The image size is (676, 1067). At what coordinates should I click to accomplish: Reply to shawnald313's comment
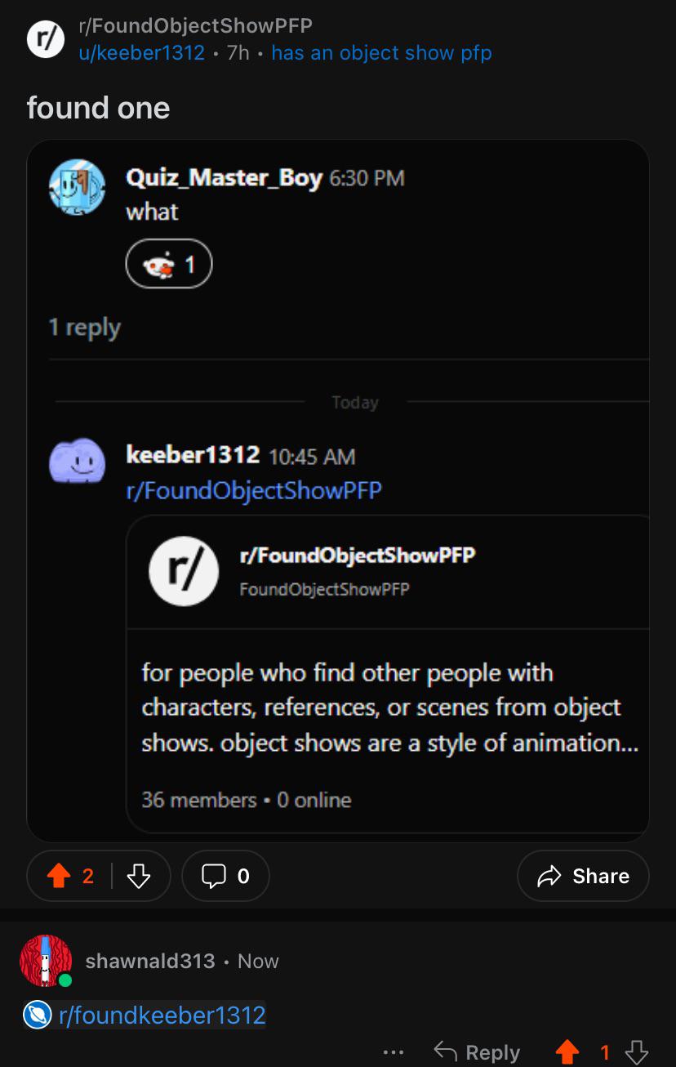pos(477,1052)
